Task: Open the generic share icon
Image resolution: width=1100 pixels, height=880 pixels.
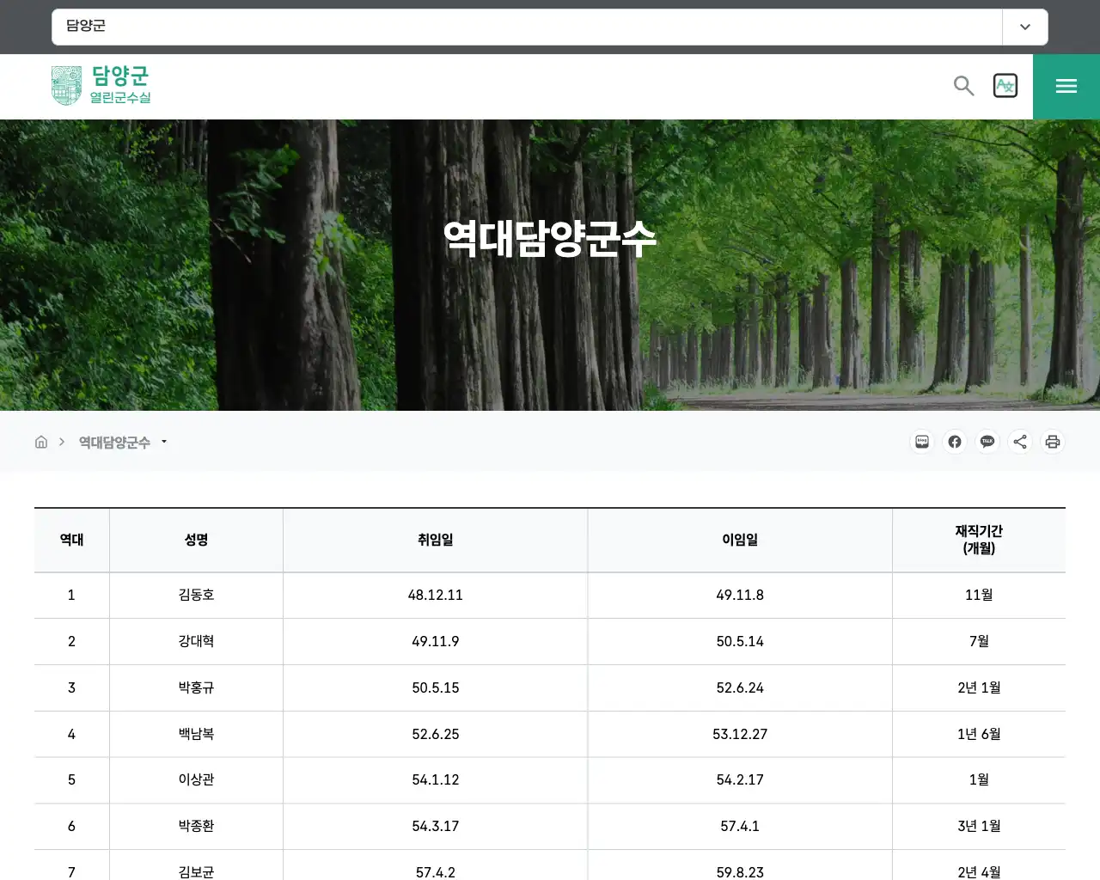Action: tap(1020, 442)
